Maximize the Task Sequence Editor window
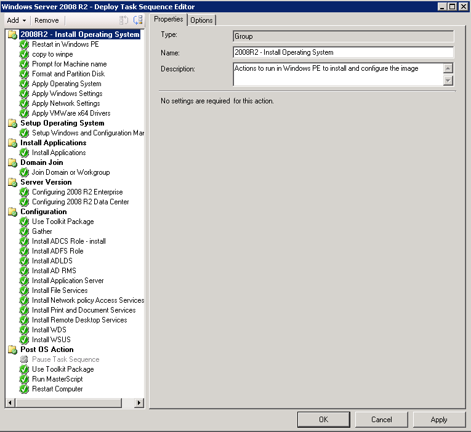The height and width of the screenshot is (432, 471). pyautogui.click(x=452, y=6)
